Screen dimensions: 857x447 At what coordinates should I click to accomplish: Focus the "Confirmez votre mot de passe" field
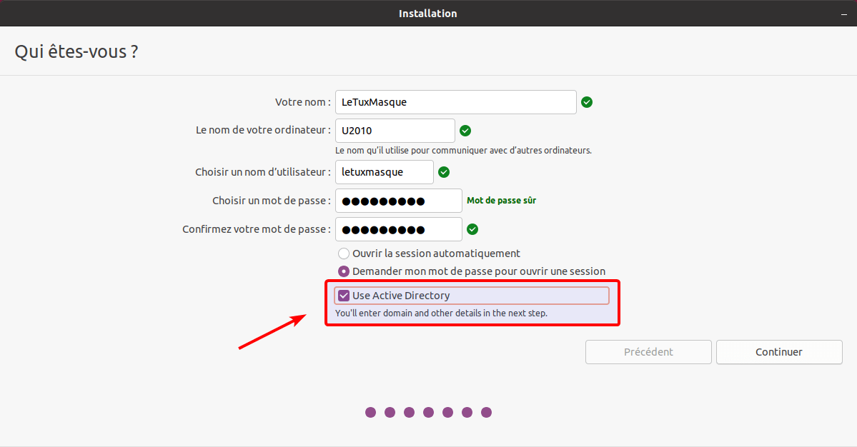[x=398, y=229]
